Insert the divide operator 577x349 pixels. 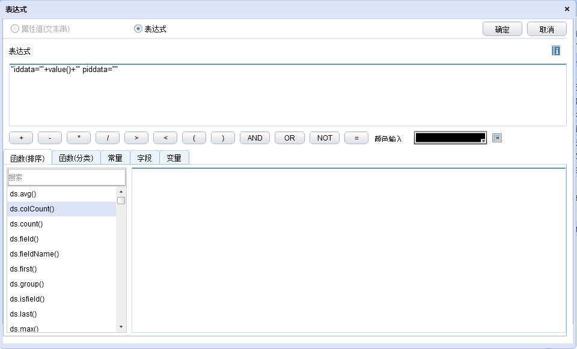point(108,138)
